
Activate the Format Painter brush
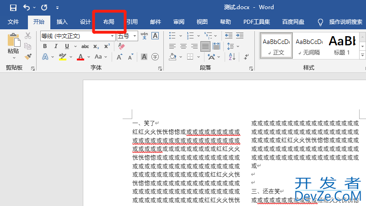point(28,56)
